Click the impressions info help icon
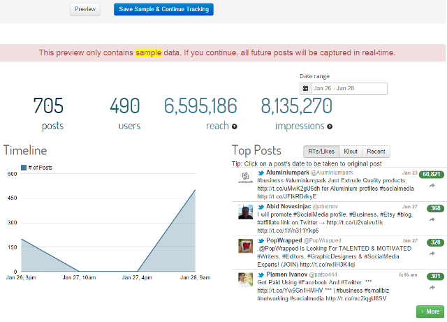 pos(329,126)
